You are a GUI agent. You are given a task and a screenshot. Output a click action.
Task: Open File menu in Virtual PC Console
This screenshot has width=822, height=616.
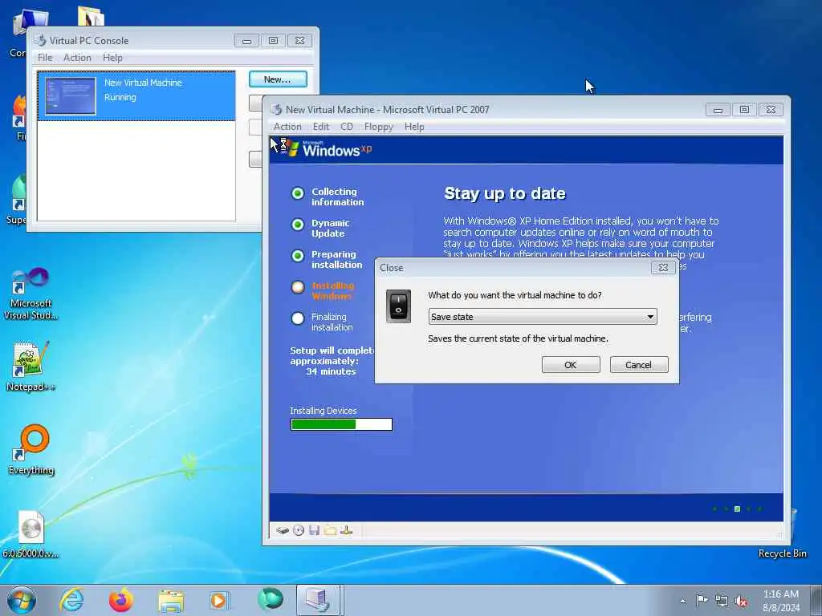pos(45,58)
